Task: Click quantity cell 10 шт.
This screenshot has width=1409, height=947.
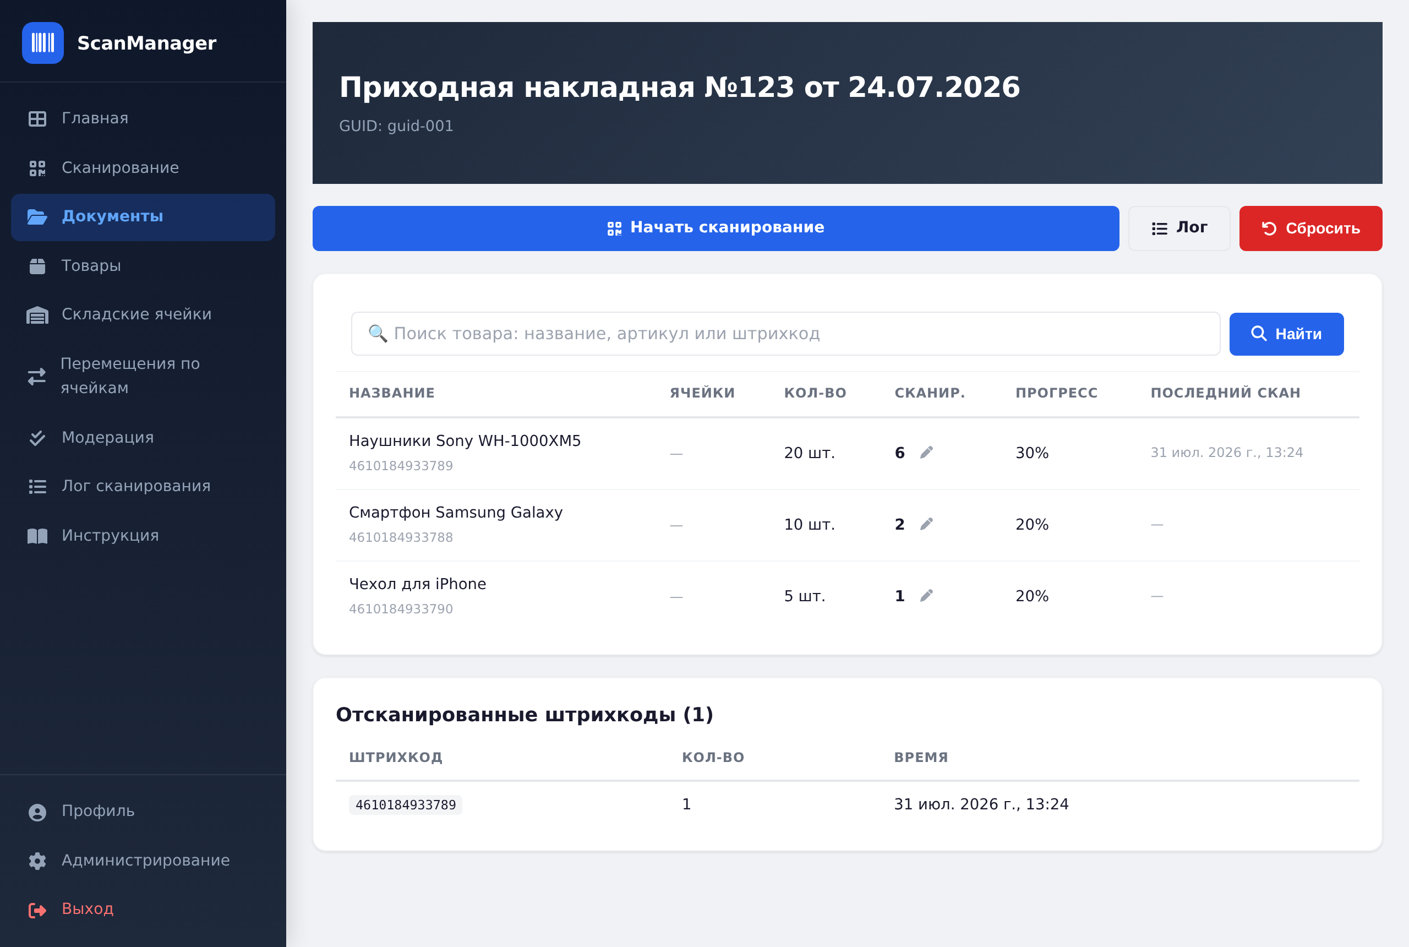Action: [810, 524]
